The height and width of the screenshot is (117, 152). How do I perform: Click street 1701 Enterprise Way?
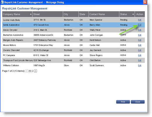(43, 45)
